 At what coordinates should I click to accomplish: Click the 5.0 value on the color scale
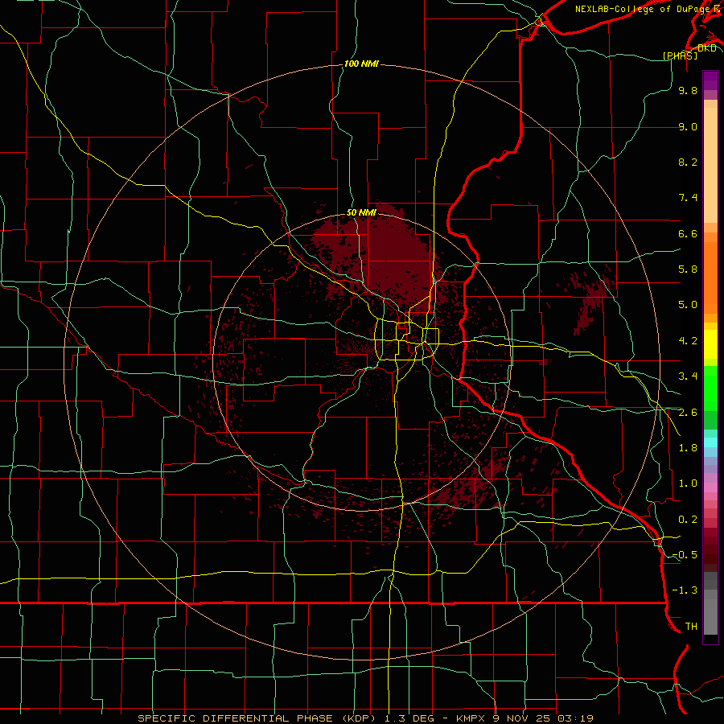click(x=688, y=305)
